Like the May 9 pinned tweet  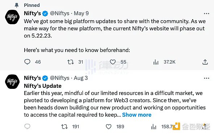(x=113, y=62)
